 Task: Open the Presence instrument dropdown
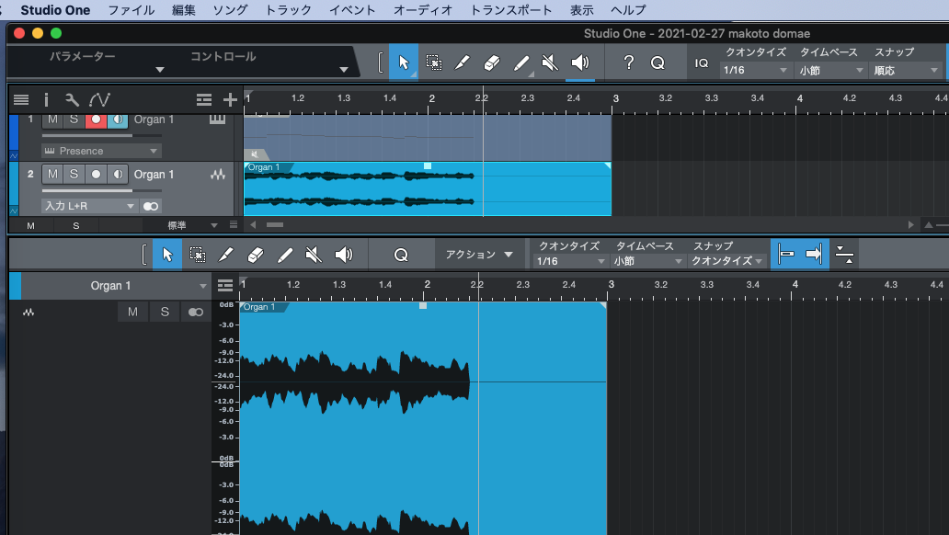pos(101,151)
